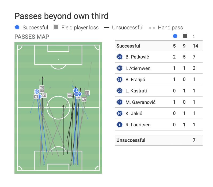The height and width of the screenshot is (187, 213).
Task: Click the blue Successful legend circle
Action: 17,27
